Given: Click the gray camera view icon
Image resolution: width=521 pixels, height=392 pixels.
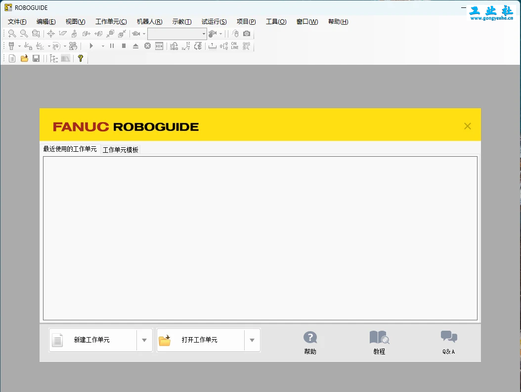Looking at the screenshot, I should pyautogui.click(x=136, y=34).
